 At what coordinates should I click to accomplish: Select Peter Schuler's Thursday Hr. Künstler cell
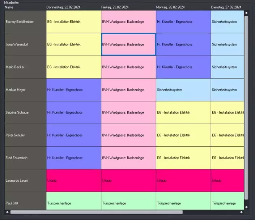(74, 135)
